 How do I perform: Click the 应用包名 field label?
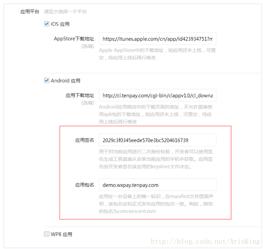[85, 185]
